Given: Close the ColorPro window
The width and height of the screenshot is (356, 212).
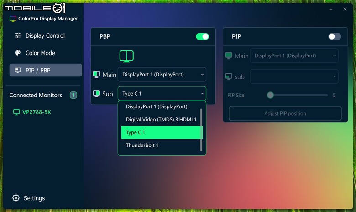Looking at the screenshot, I should pyautogui.click(x=345, y=9).
